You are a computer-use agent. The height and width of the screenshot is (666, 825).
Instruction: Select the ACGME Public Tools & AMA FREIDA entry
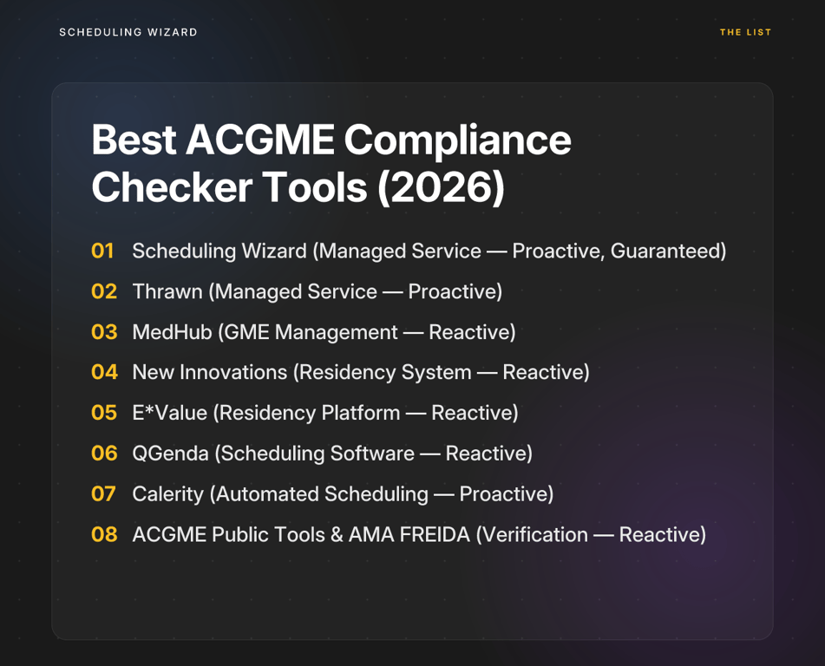[419, 534]
